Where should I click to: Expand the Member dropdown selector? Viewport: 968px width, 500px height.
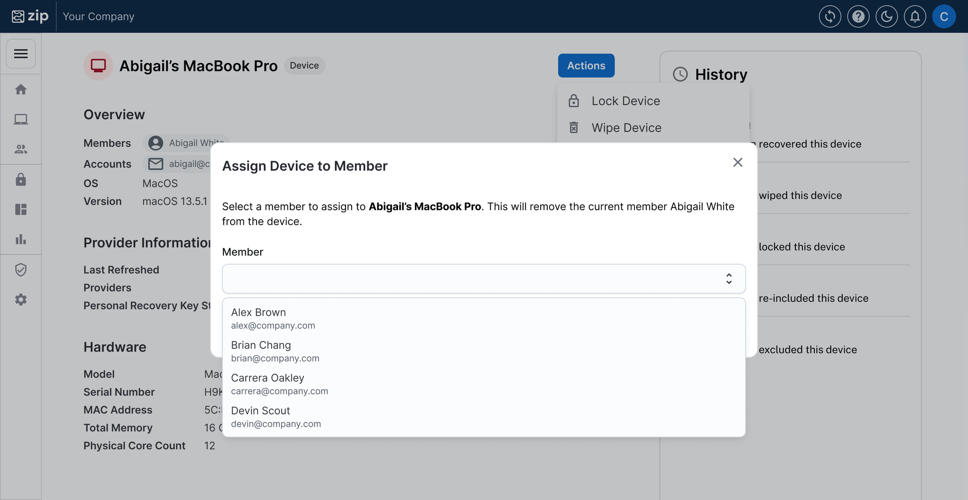coord(484,279)
